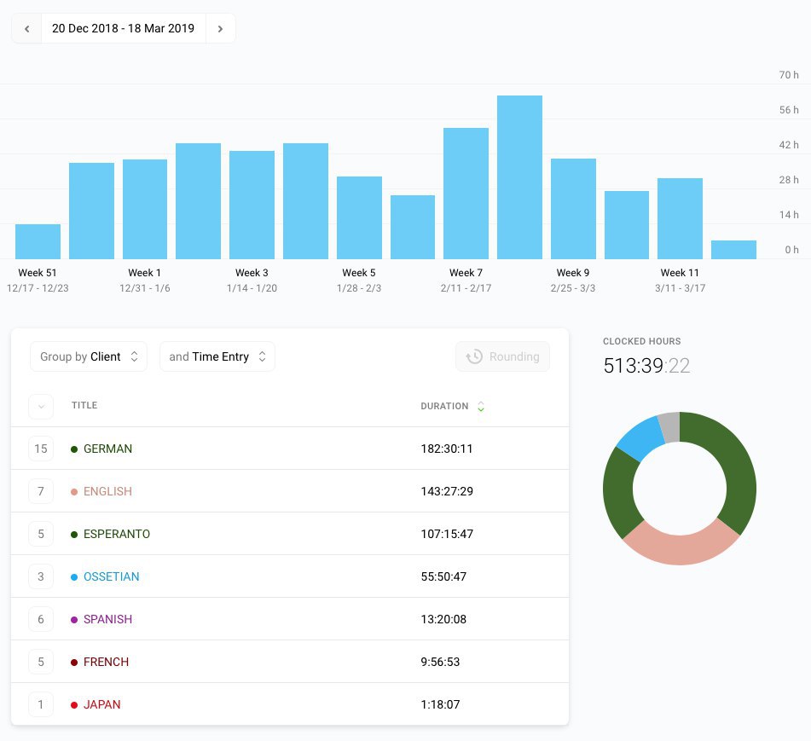Image resolution: width=811 pixels, height=741 pixels.
Task: Click the red dot beside JAPAN
Action: pyautogui.click(x=74, y=705)
